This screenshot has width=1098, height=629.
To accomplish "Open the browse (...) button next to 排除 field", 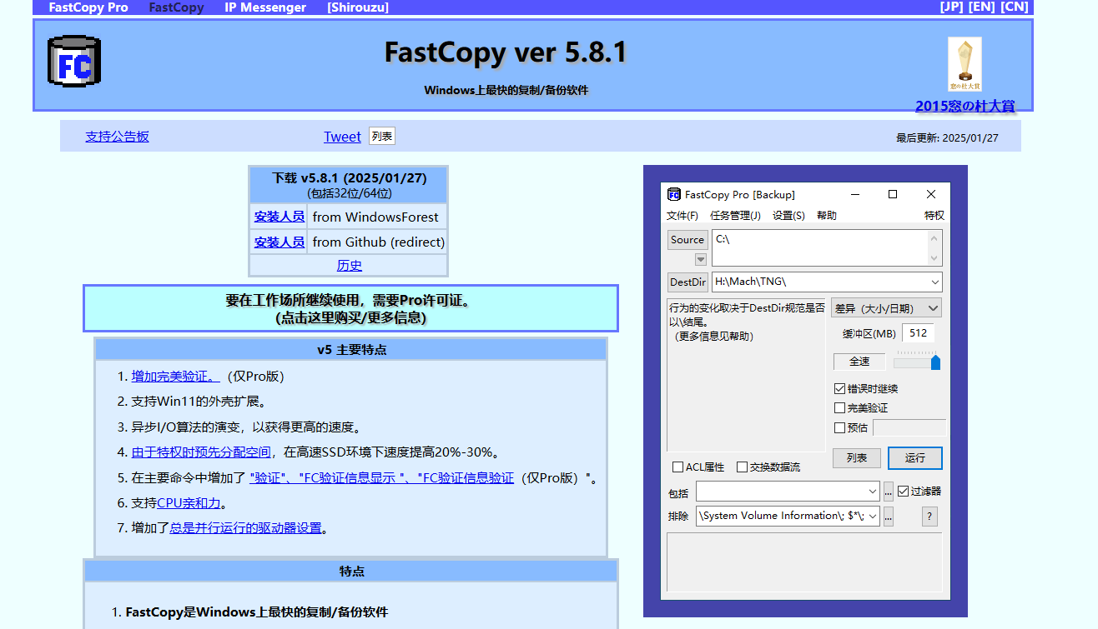I will pos(888,516).
